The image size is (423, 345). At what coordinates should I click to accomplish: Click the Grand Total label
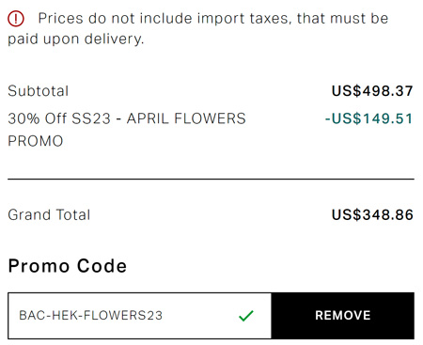[x=49, y=215]
